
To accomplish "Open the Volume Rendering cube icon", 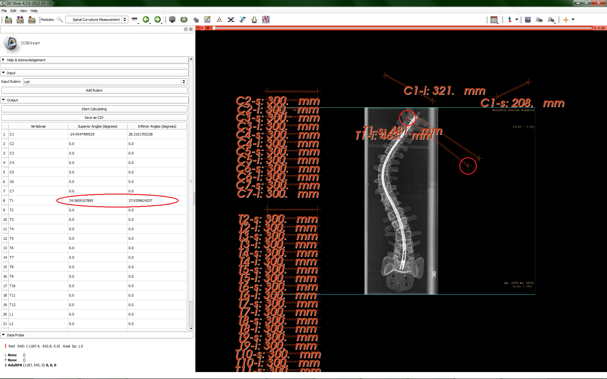I will [x=172, y=20].
